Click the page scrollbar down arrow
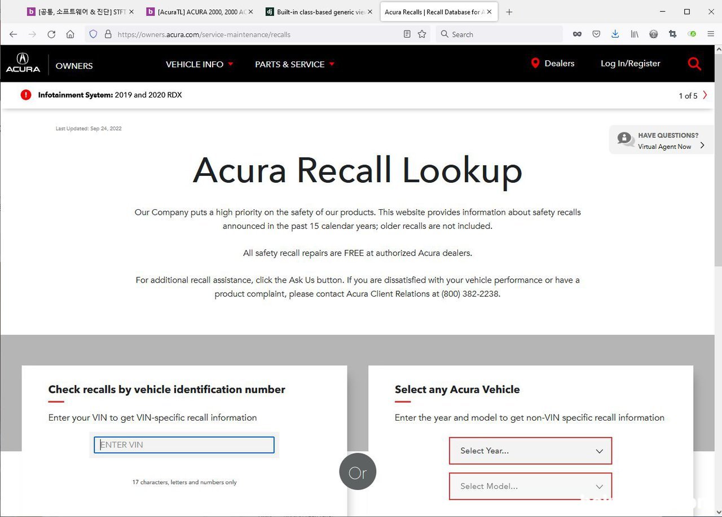 pyautogui.click(x=717, y=512)
